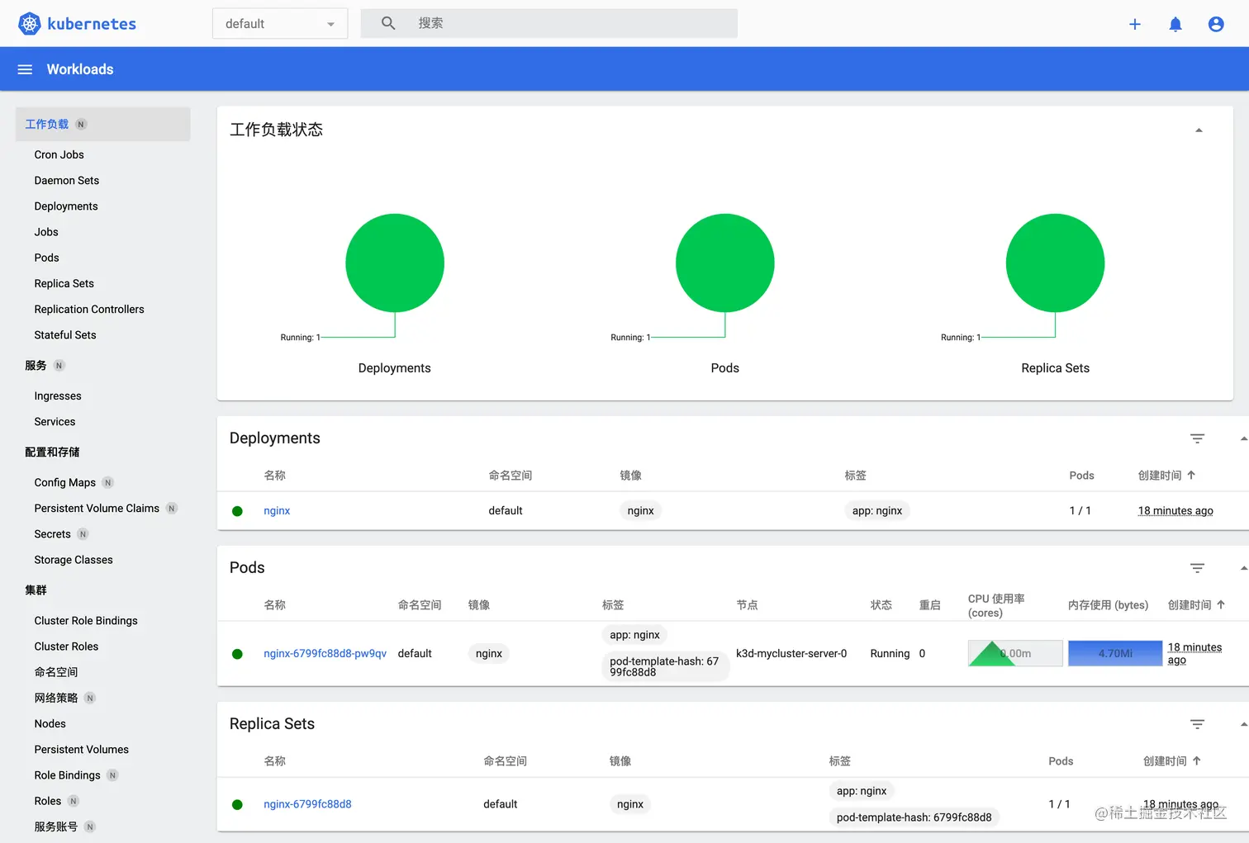Image resolution: width=1249 pixels, height=843 pixels.
Task: Collapse the Pods card
Action: (x=1243, y=568)
